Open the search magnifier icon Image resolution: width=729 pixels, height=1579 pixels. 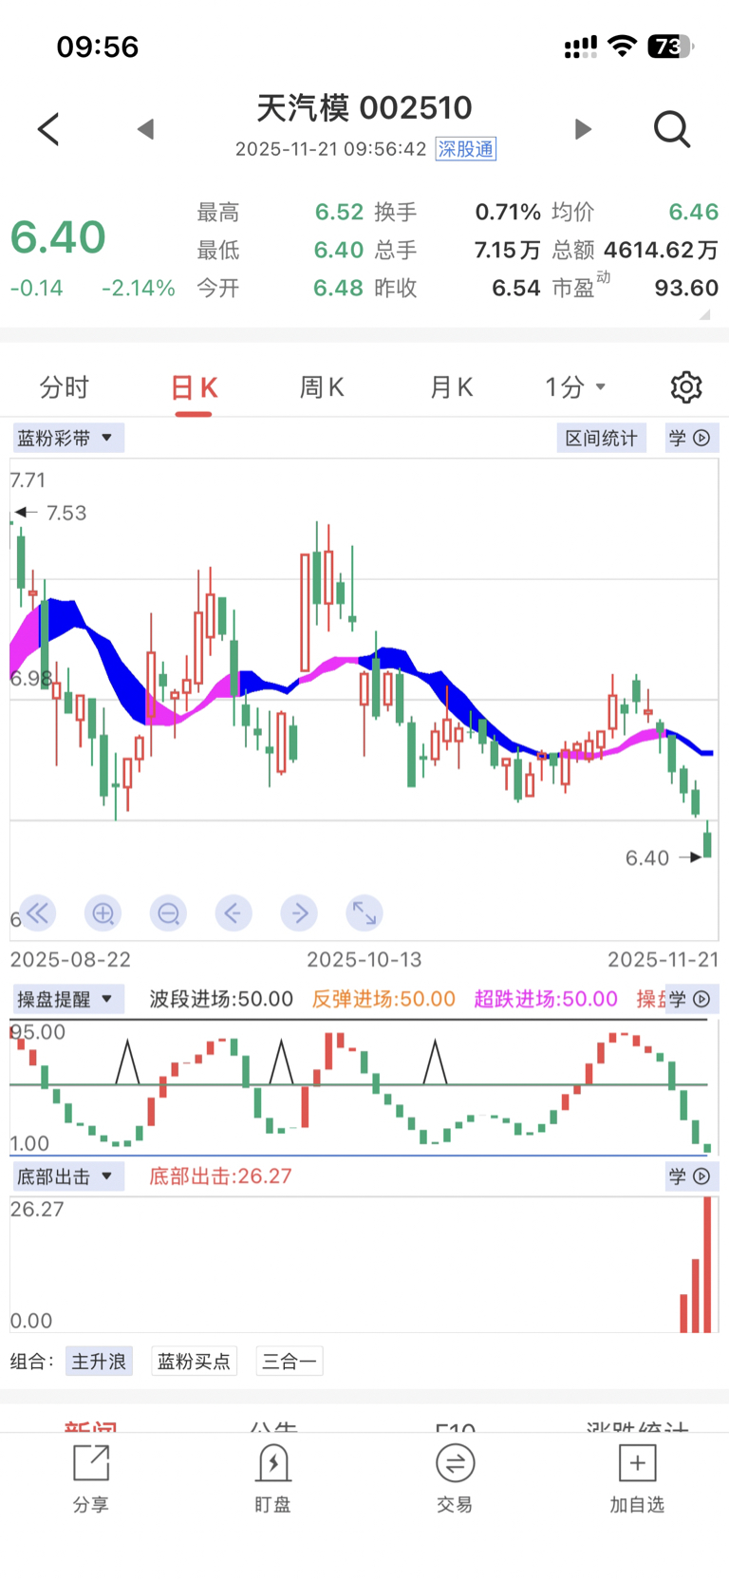671,129
